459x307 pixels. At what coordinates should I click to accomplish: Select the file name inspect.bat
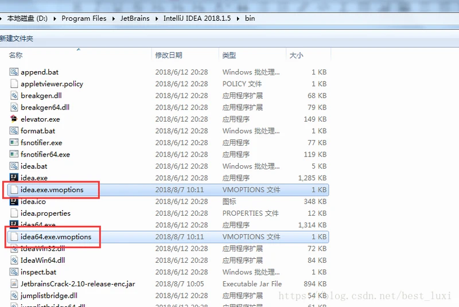(38, 272)
